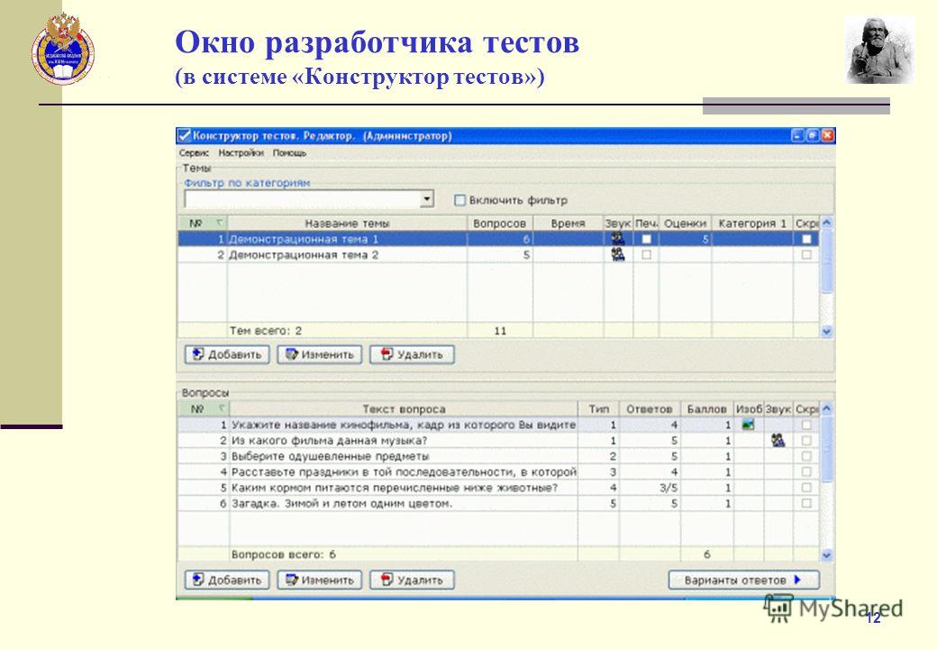Click Вопросов column header in themes table
This screenshot has width=937, height=649.
coord(499,223)
